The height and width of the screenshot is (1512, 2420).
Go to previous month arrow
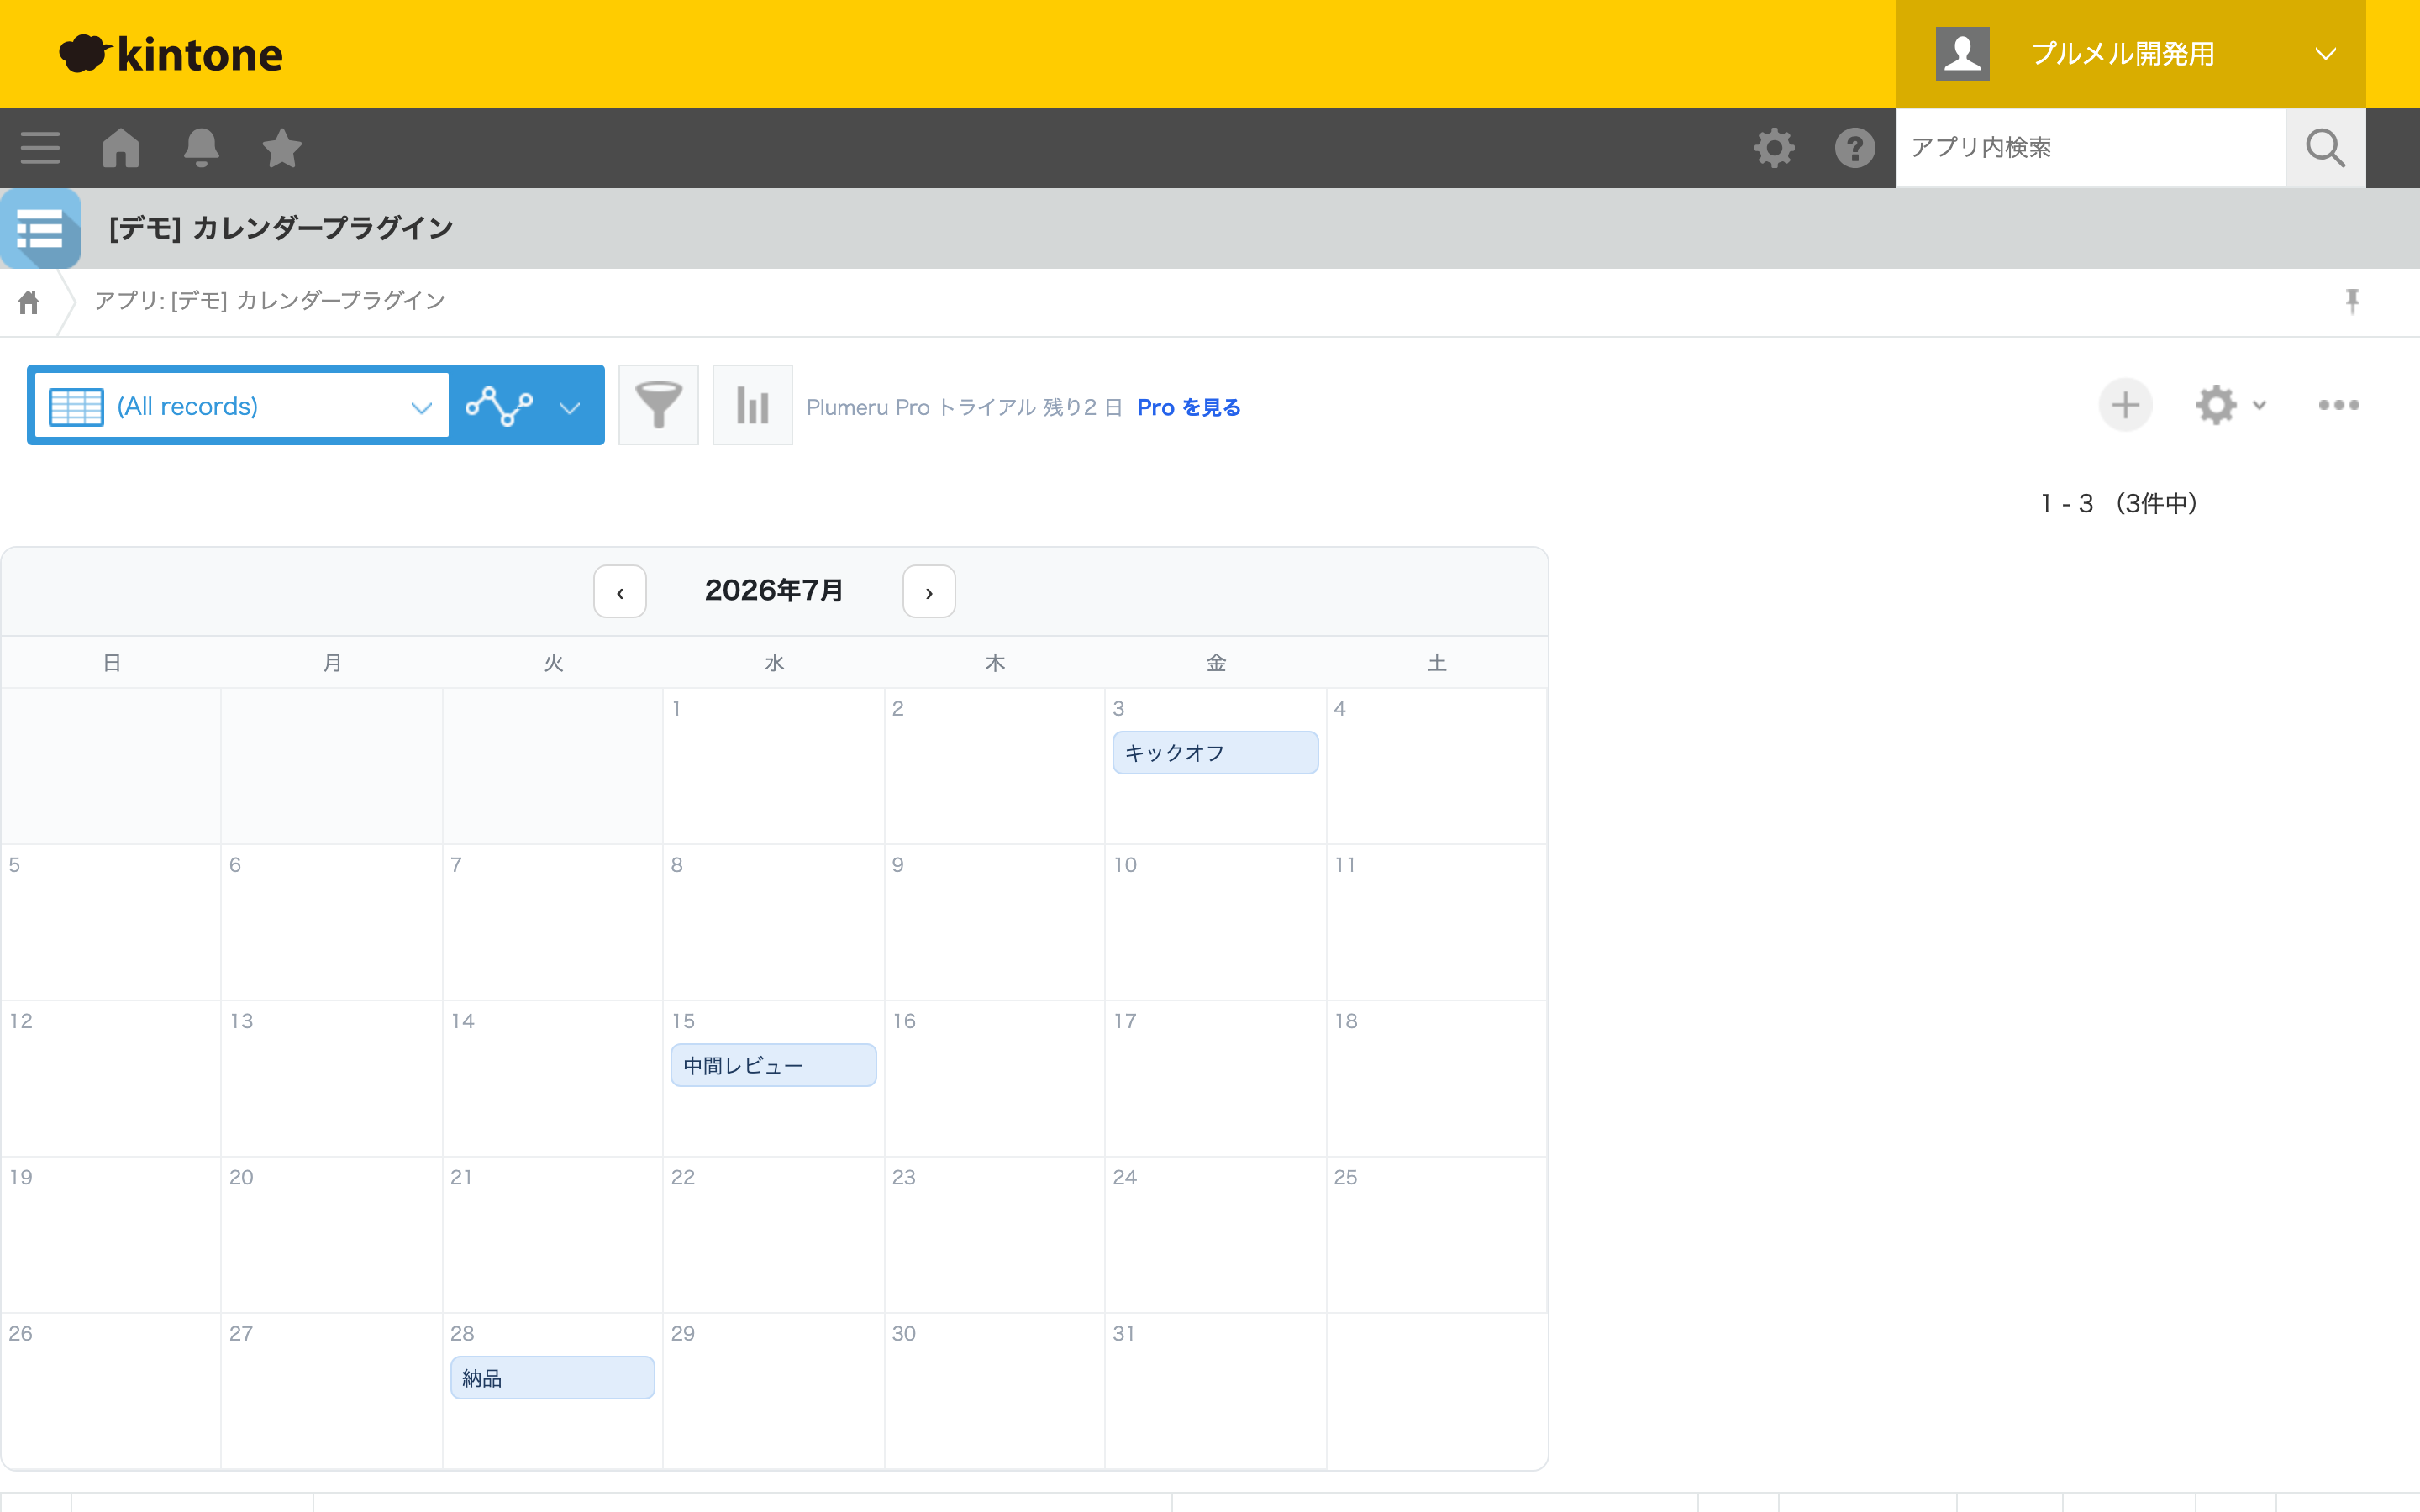click(x=620, y=592)
